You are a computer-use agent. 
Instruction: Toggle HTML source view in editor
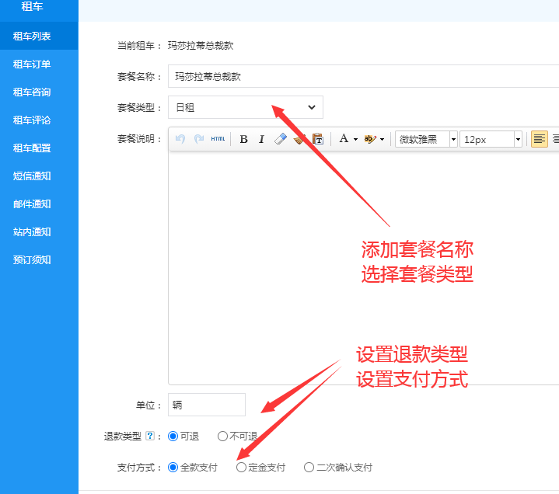tap(218, 139)
